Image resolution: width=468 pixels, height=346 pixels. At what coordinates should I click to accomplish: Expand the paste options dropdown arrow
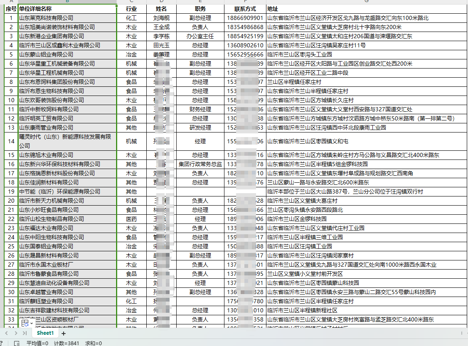point(32,323)
